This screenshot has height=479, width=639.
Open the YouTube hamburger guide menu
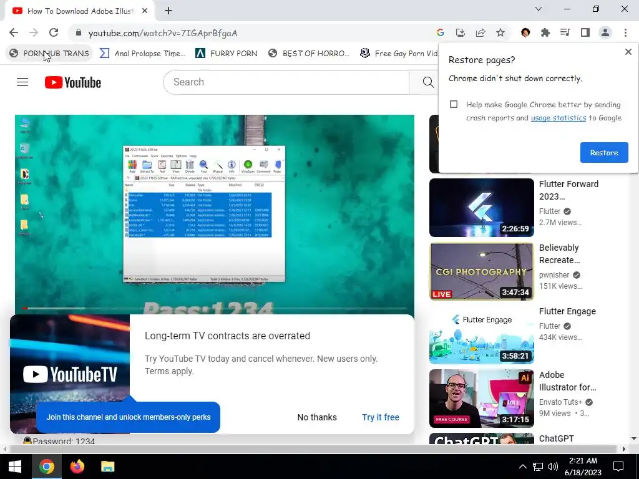pos(22,82)
